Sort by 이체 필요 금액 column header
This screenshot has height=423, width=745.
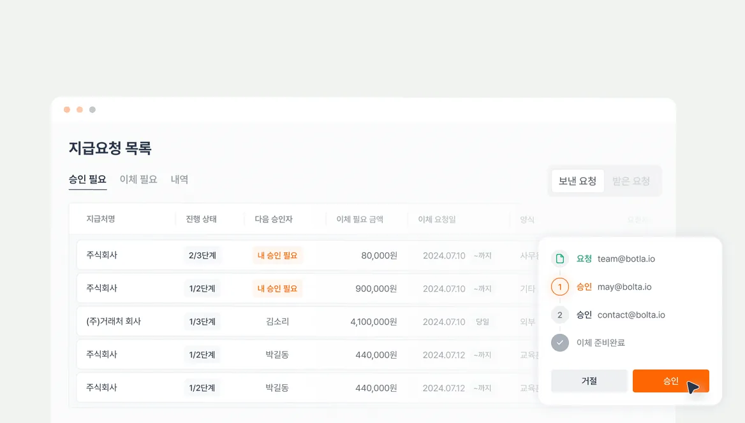click(360, 219)
